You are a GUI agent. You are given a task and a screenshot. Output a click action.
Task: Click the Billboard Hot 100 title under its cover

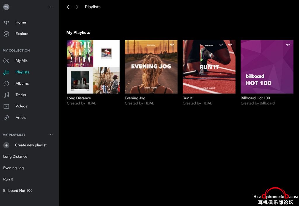[255, 98]
